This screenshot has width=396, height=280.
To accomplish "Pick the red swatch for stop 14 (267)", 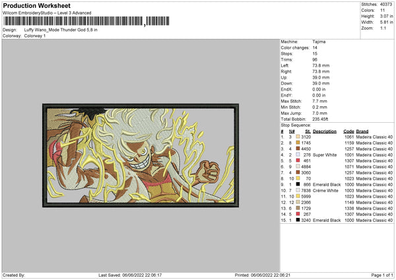I will (x=298, y=214).
